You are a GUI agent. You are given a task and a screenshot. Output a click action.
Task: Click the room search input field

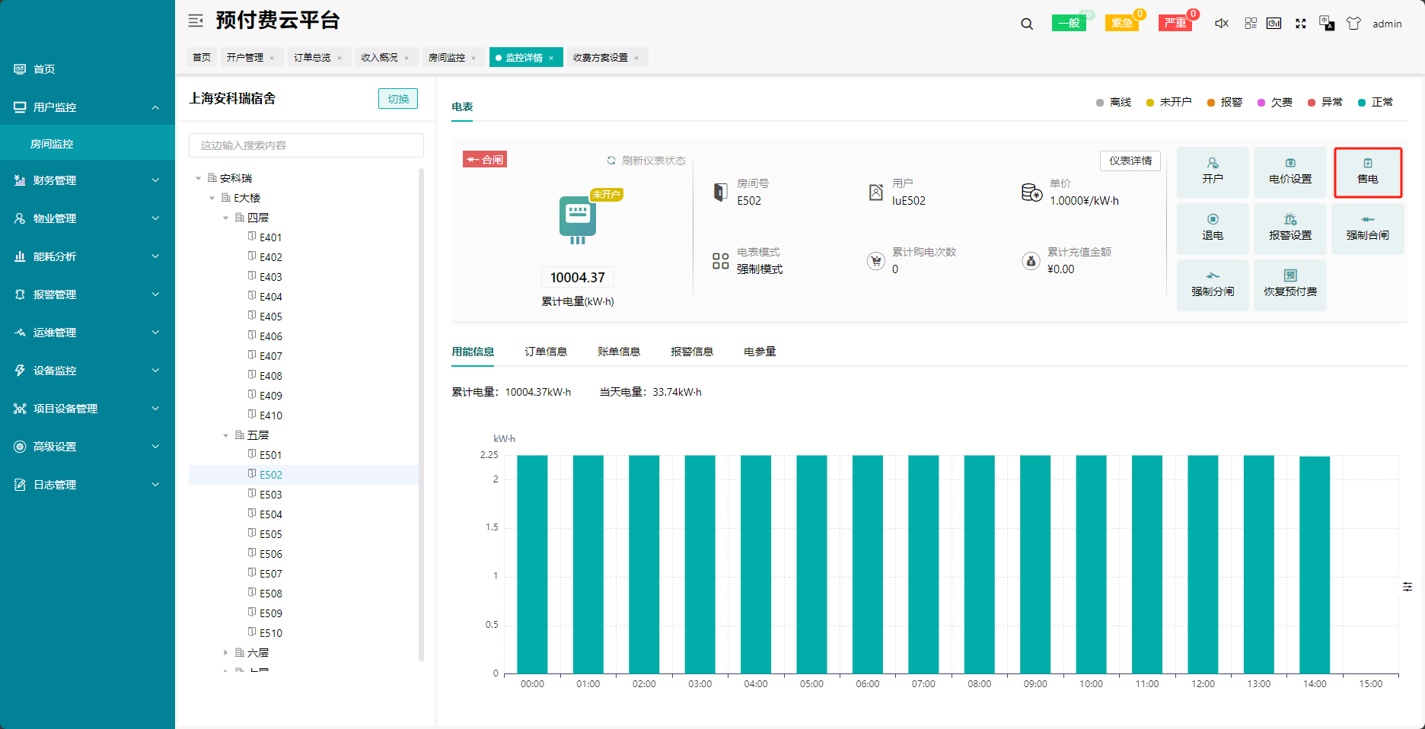(306, 145)
